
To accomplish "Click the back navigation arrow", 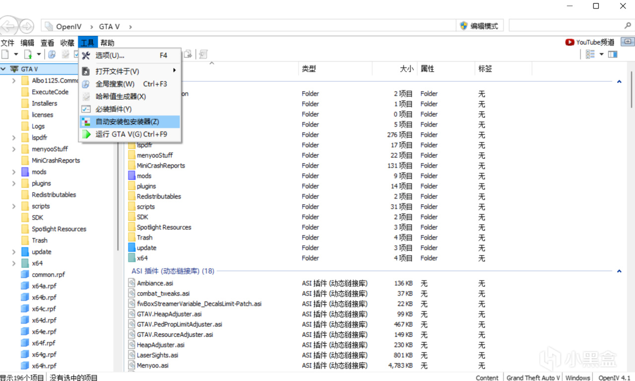I will (x=8, y=26).
